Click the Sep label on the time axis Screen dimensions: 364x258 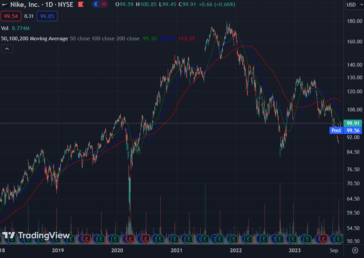coord(334,250)
